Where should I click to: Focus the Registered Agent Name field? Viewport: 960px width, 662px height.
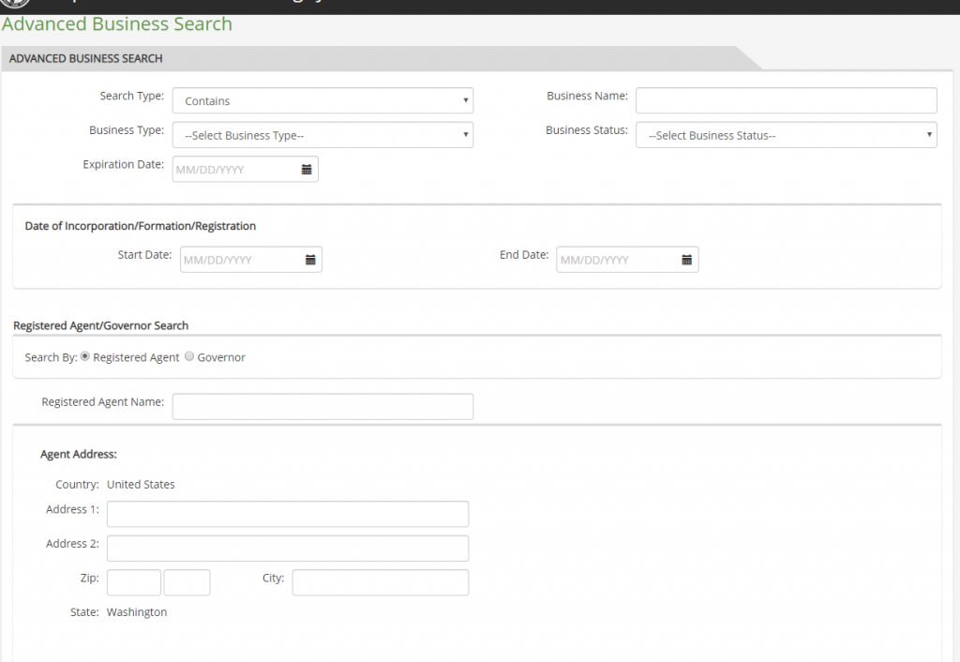click(322, 407)
